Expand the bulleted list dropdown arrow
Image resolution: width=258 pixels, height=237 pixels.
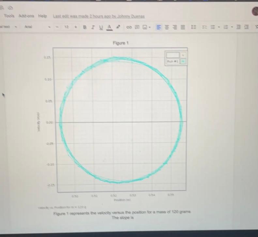click(x=219, y=27)
